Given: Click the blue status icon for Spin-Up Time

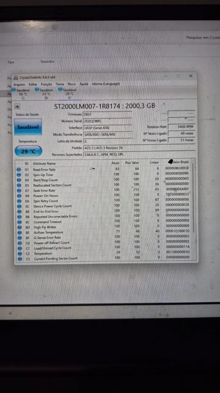Looking at the screenshot, I should point(19,175).
